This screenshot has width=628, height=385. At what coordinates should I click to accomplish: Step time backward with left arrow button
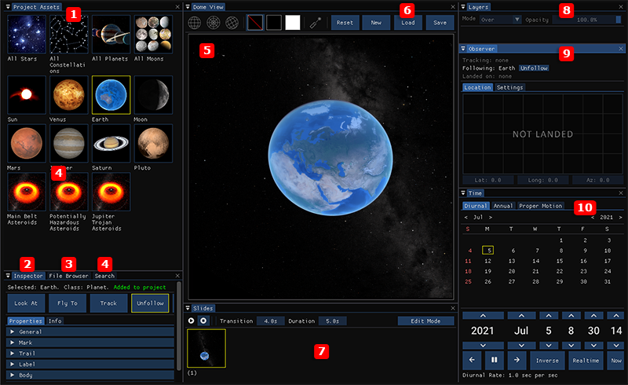coord(472,360)
